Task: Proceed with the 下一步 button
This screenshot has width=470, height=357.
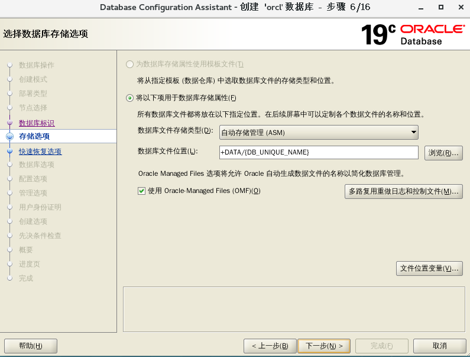Action: click(324, 346)
